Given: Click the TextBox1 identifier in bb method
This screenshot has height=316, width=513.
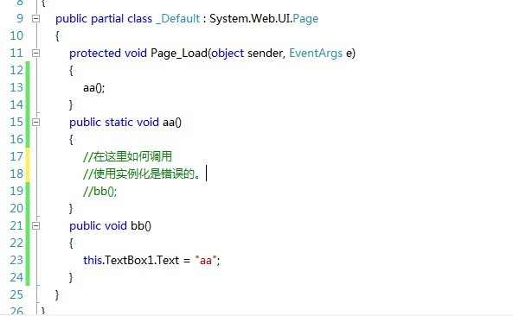Looking at the screenshot, I should pyautogui.click(x=129, y=260).
